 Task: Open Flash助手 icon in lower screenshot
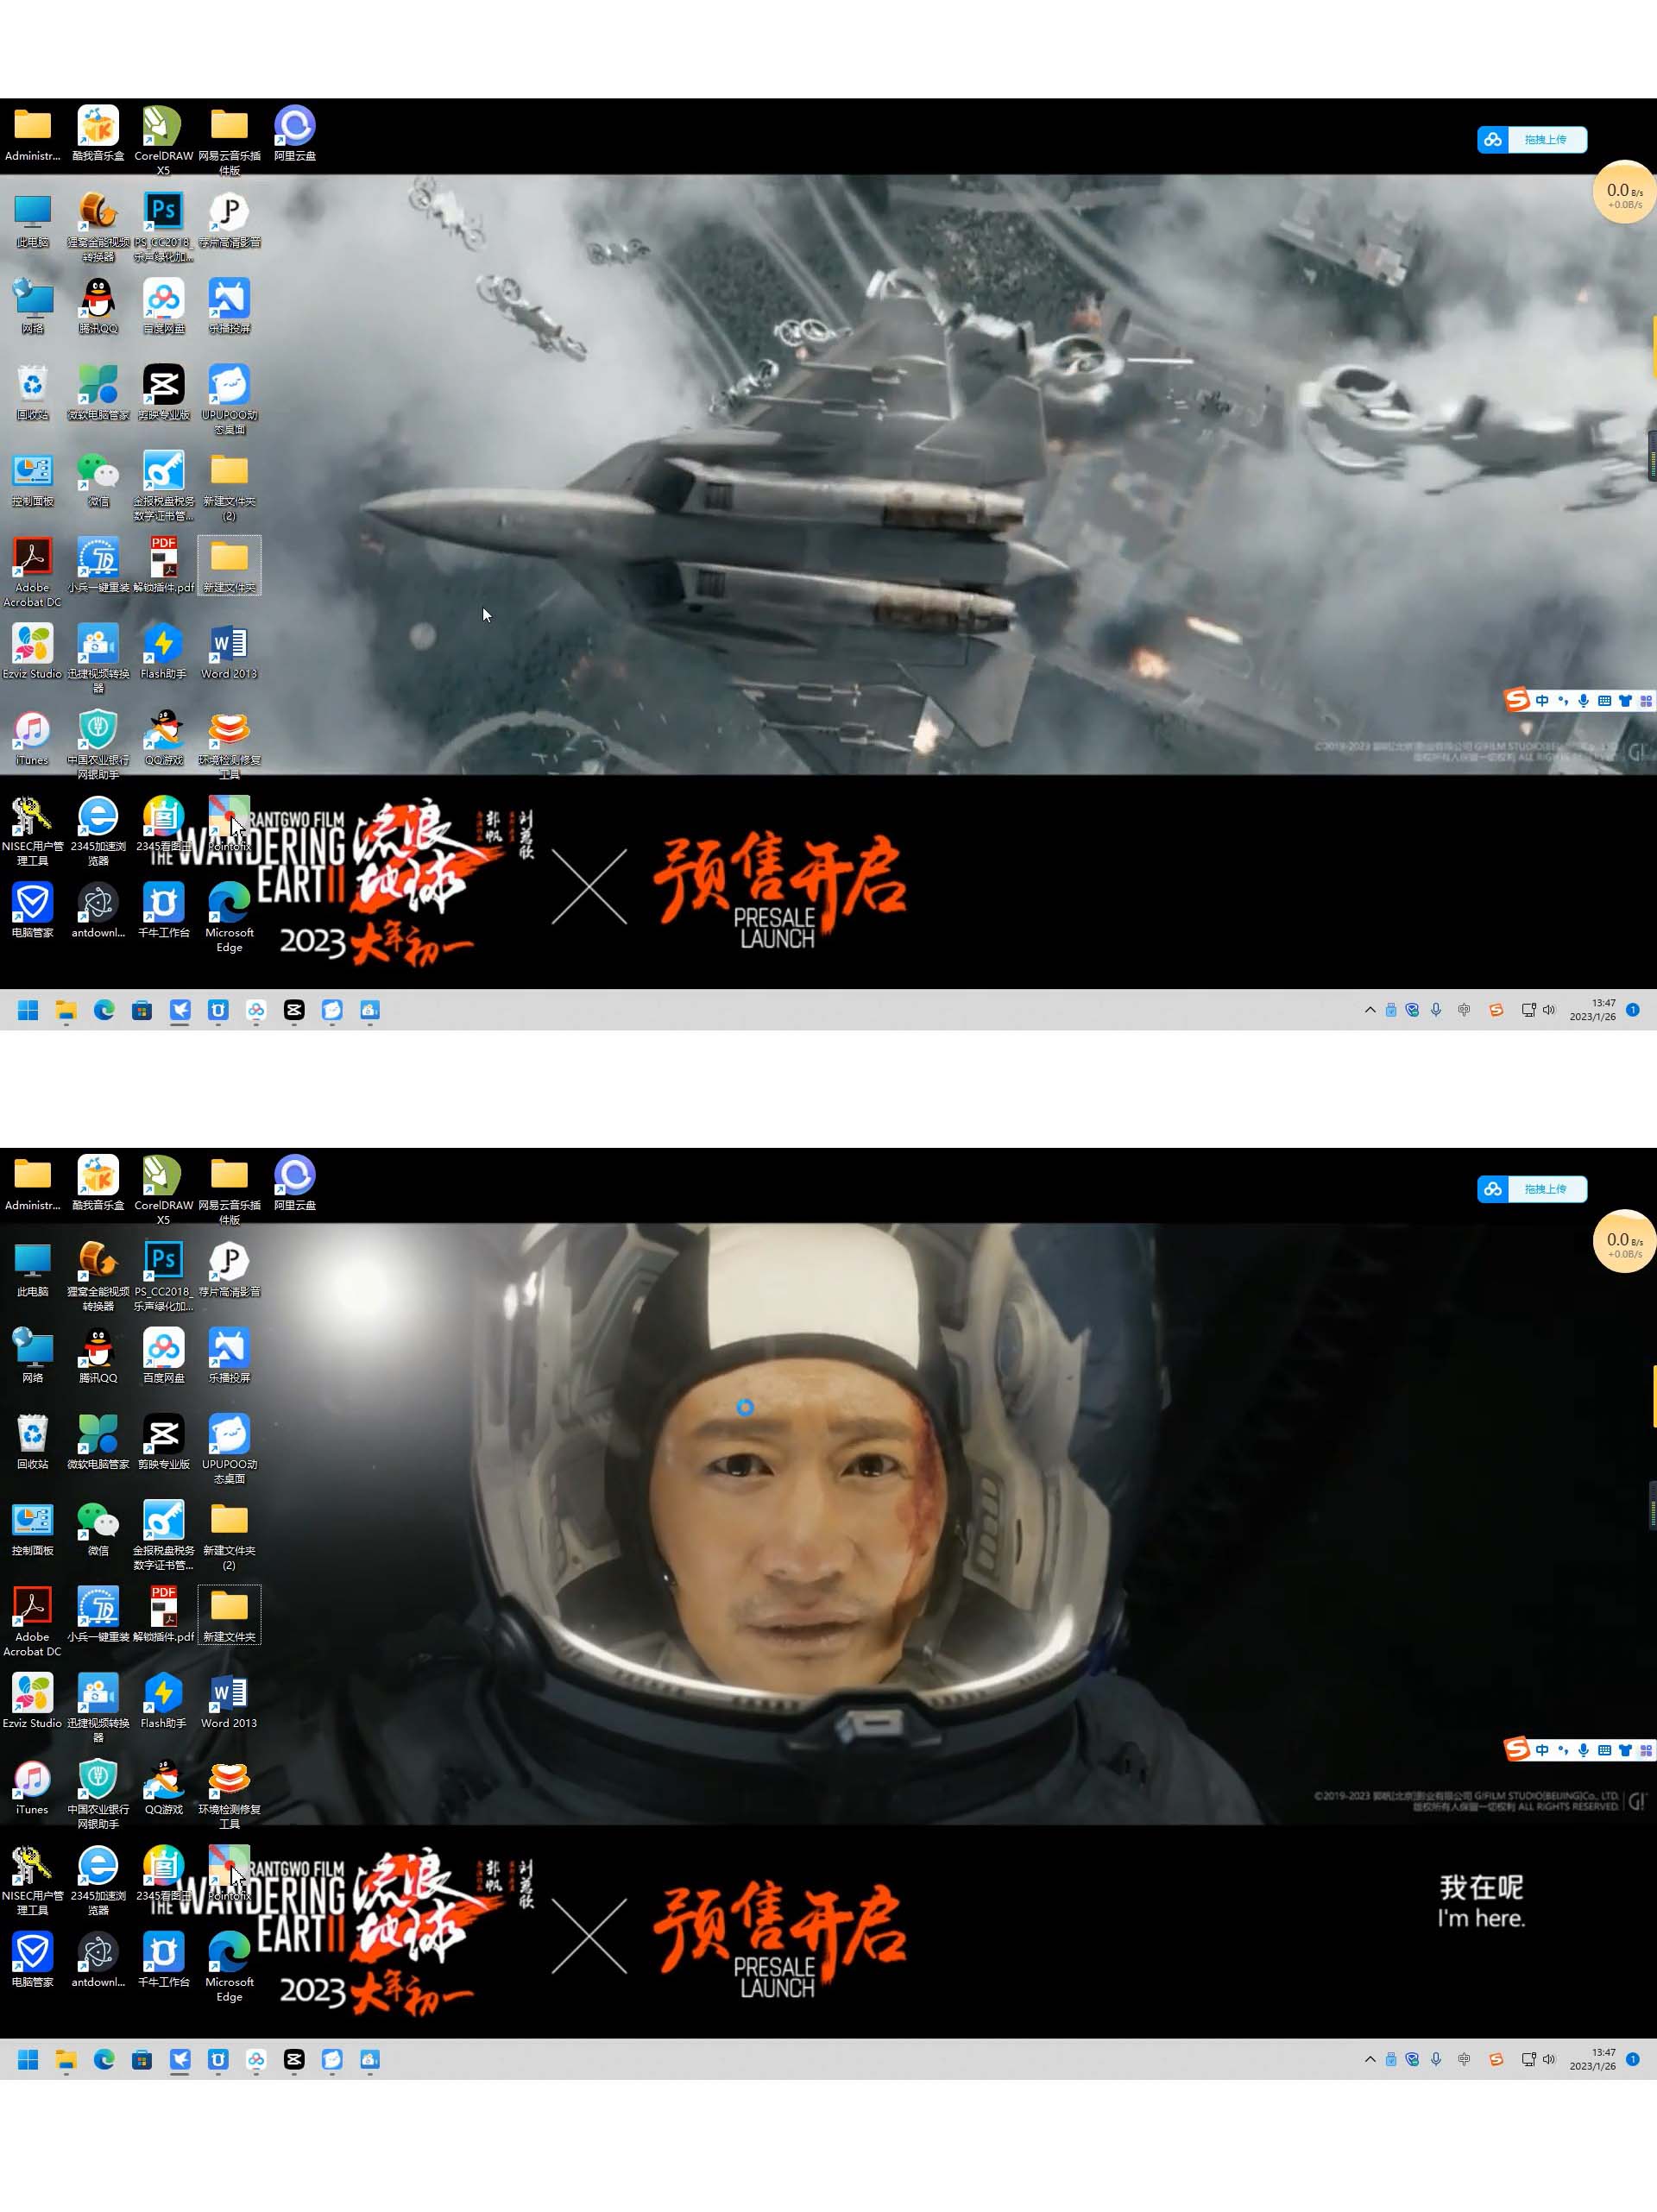point(163,1700)
